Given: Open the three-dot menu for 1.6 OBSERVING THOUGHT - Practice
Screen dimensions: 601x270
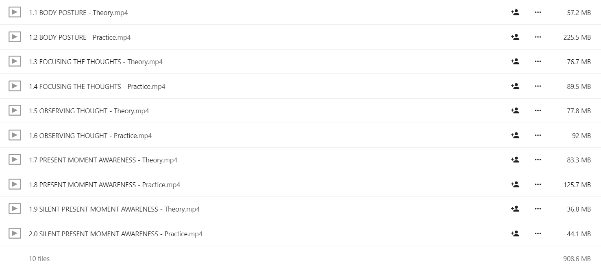Looking at the screenshot, I should (538, 135).
